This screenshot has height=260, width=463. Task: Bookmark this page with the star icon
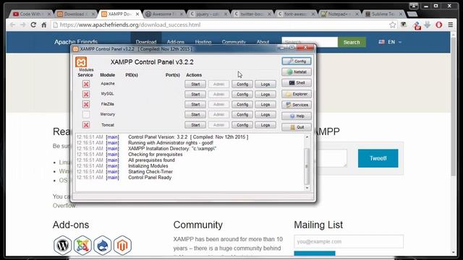pos(392,25)
